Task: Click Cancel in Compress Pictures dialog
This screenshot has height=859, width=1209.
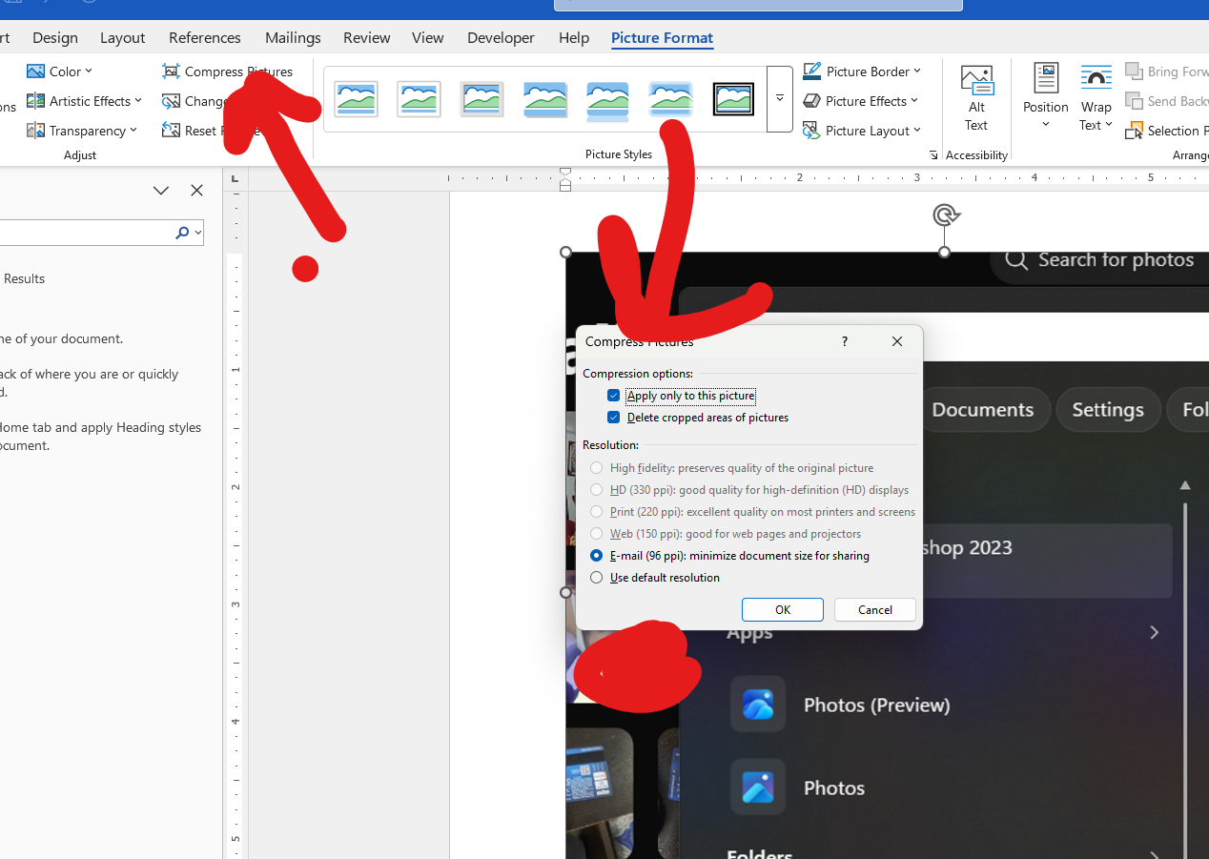Action: click(x=875, y=610)
